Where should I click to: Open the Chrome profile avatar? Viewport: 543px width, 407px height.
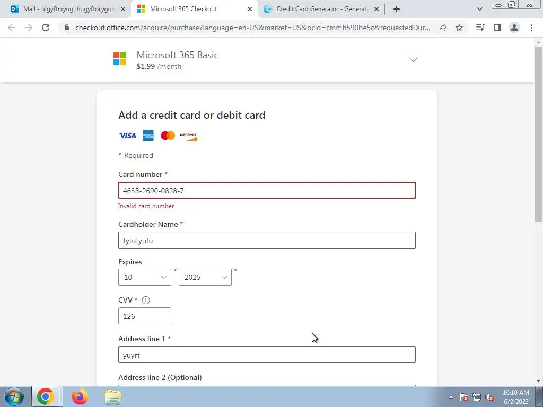[514, 28]
